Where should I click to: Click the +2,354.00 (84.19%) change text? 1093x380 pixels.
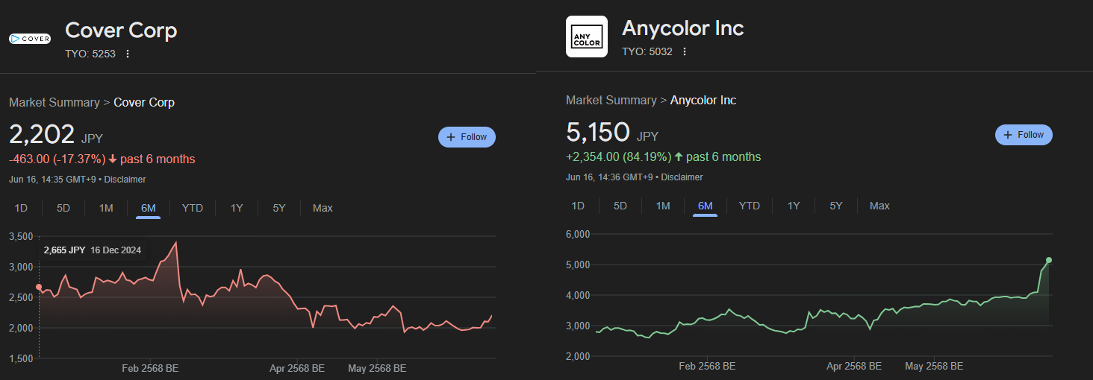619,156
